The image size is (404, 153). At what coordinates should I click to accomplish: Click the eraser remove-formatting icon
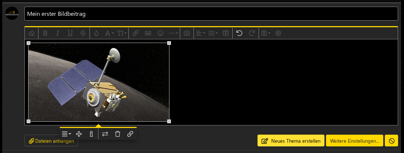point(31,33)
